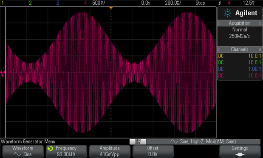
Task: Select the Offset 0.0V softkey
Action: [153, 151]
